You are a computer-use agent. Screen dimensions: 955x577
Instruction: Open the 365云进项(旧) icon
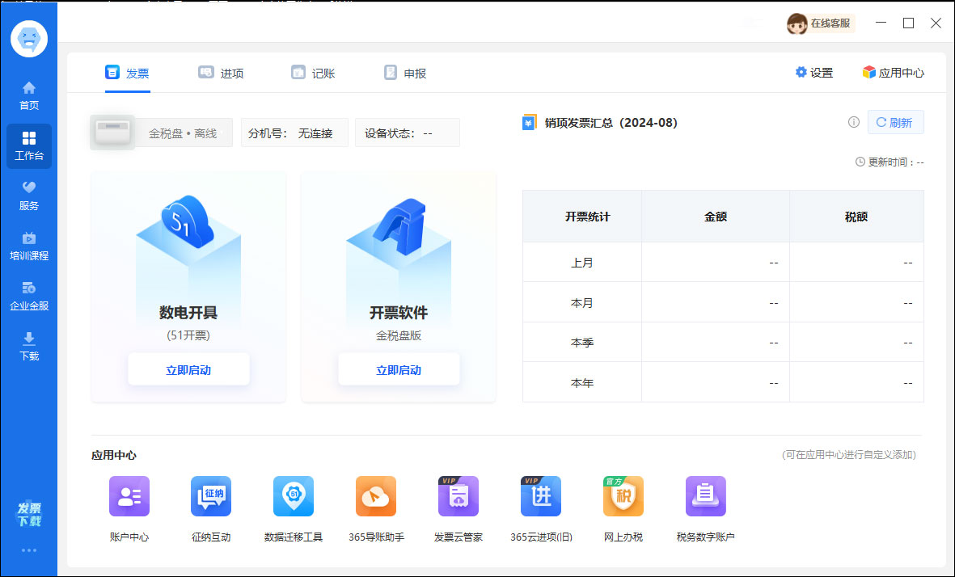[541, 496]
